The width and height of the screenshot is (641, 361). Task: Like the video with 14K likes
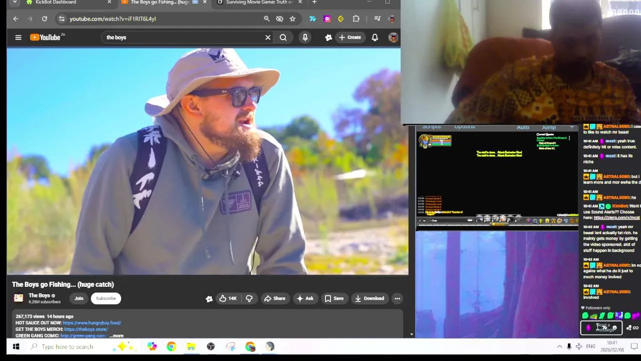[x=228, y=298]
